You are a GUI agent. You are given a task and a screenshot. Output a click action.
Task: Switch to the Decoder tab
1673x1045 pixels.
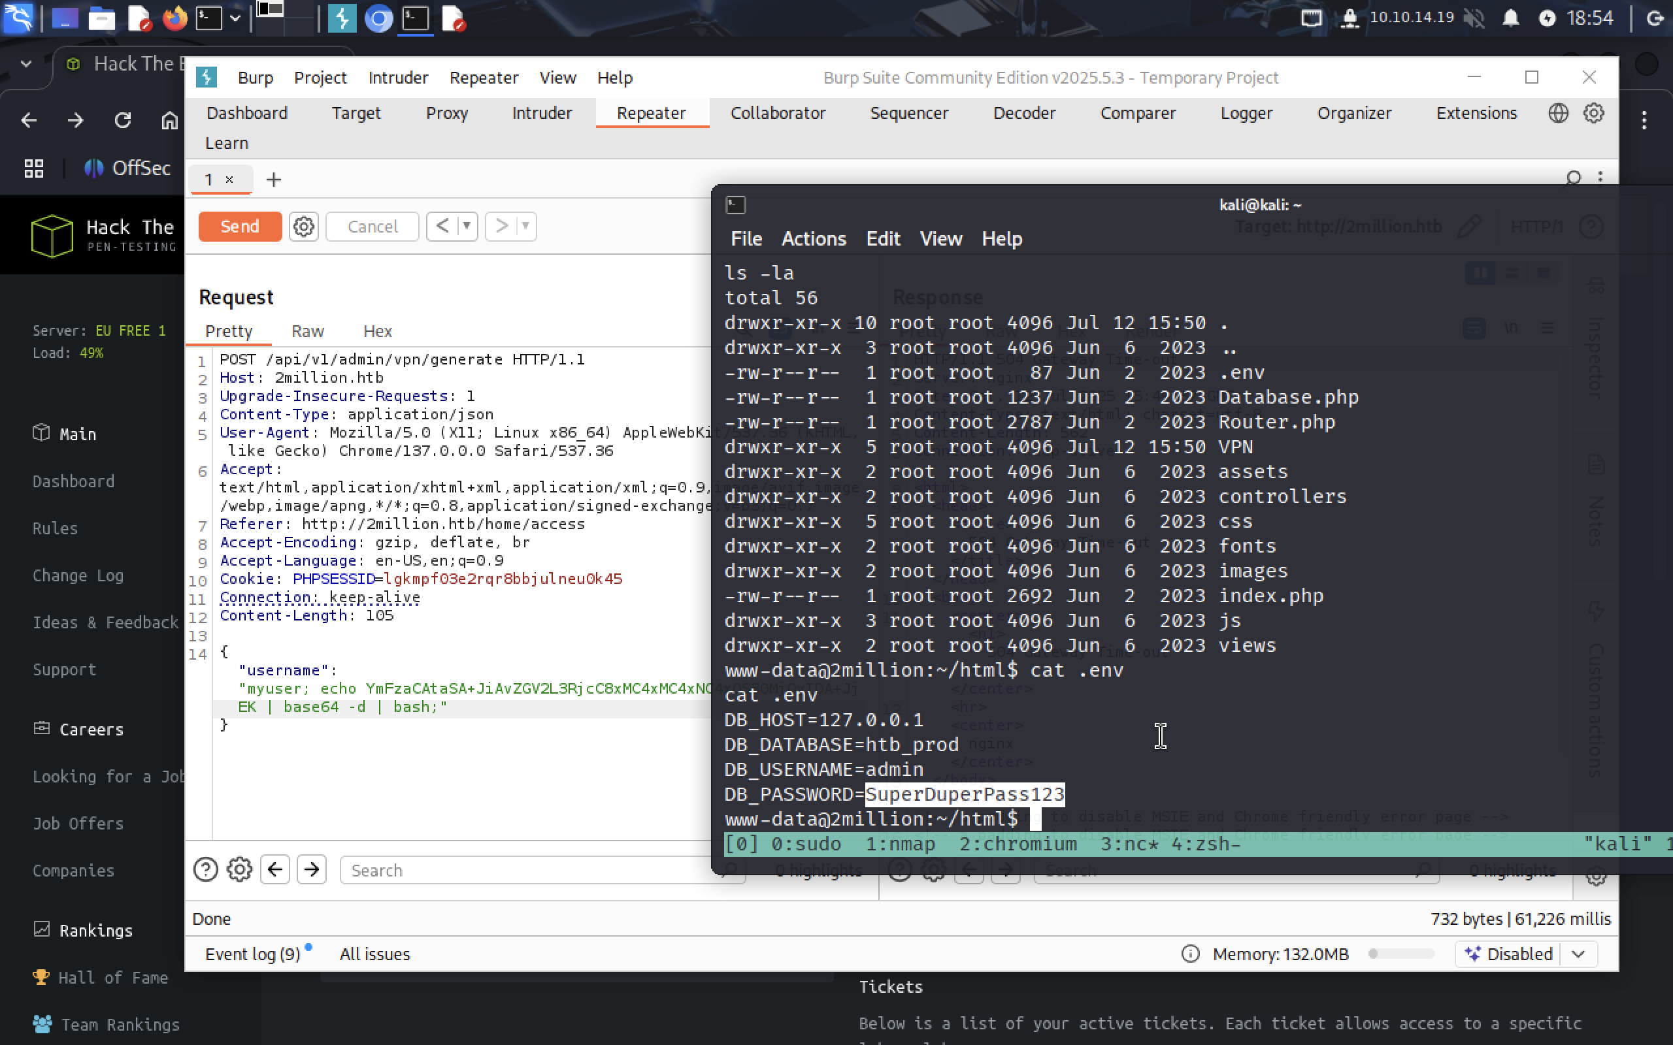click(1024, 112)
